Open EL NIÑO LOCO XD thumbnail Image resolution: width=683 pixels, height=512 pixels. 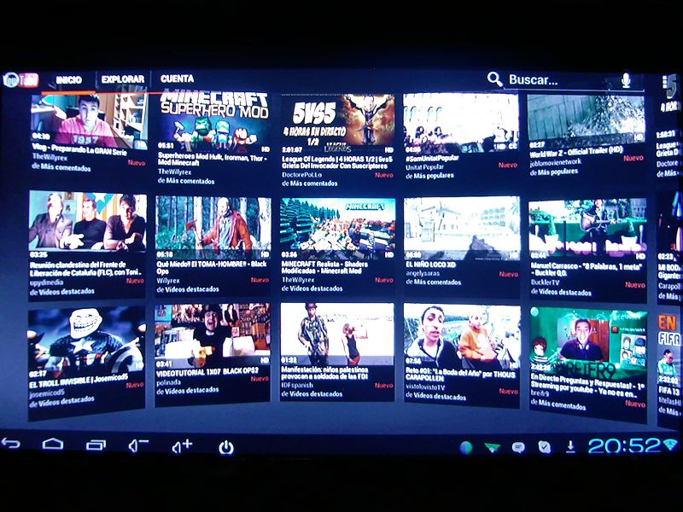pyautogui.click(x=462, y=228)
